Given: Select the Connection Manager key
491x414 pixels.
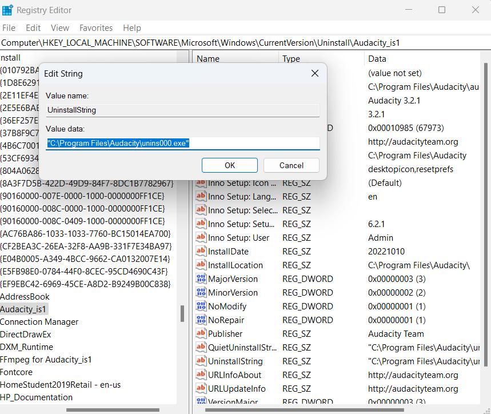Looking at the screenshot, I should [39, 321].
